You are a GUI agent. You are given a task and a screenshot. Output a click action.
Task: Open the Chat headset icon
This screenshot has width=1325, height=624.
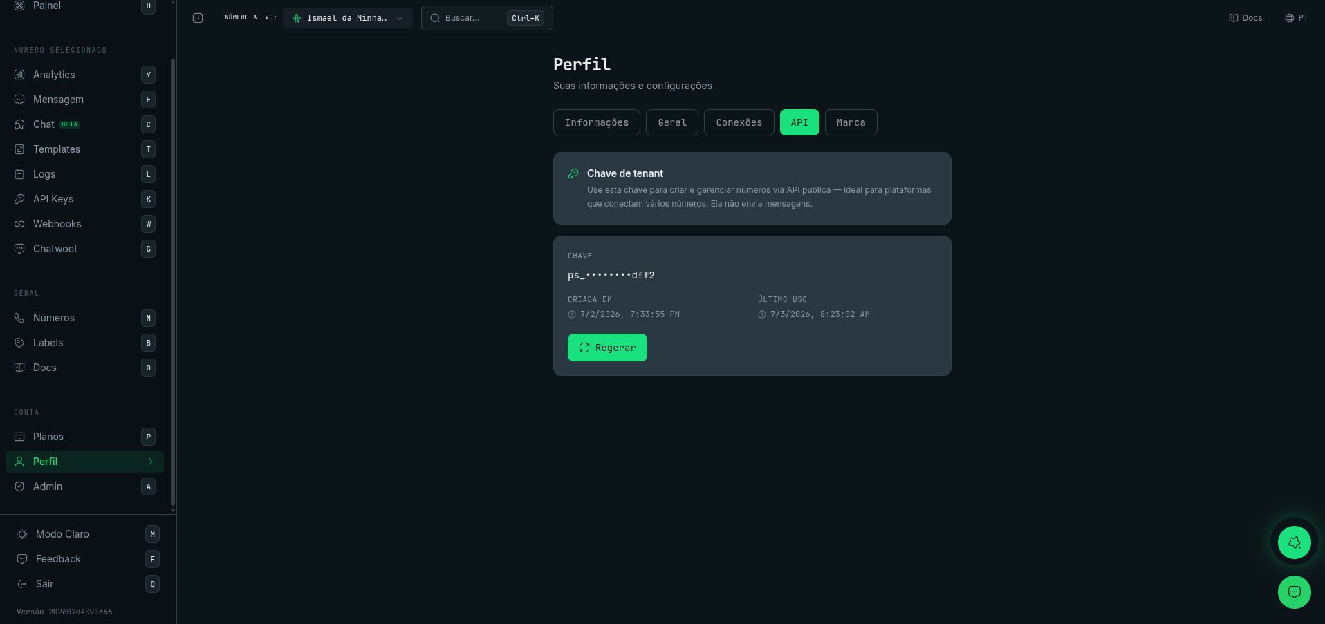pos(19,124)
